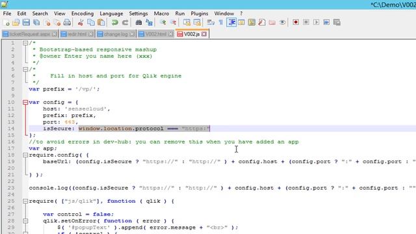Toggle Show All Characters pilcrow icon
This screenshot has width=416, height=234.
pos(221,23)
